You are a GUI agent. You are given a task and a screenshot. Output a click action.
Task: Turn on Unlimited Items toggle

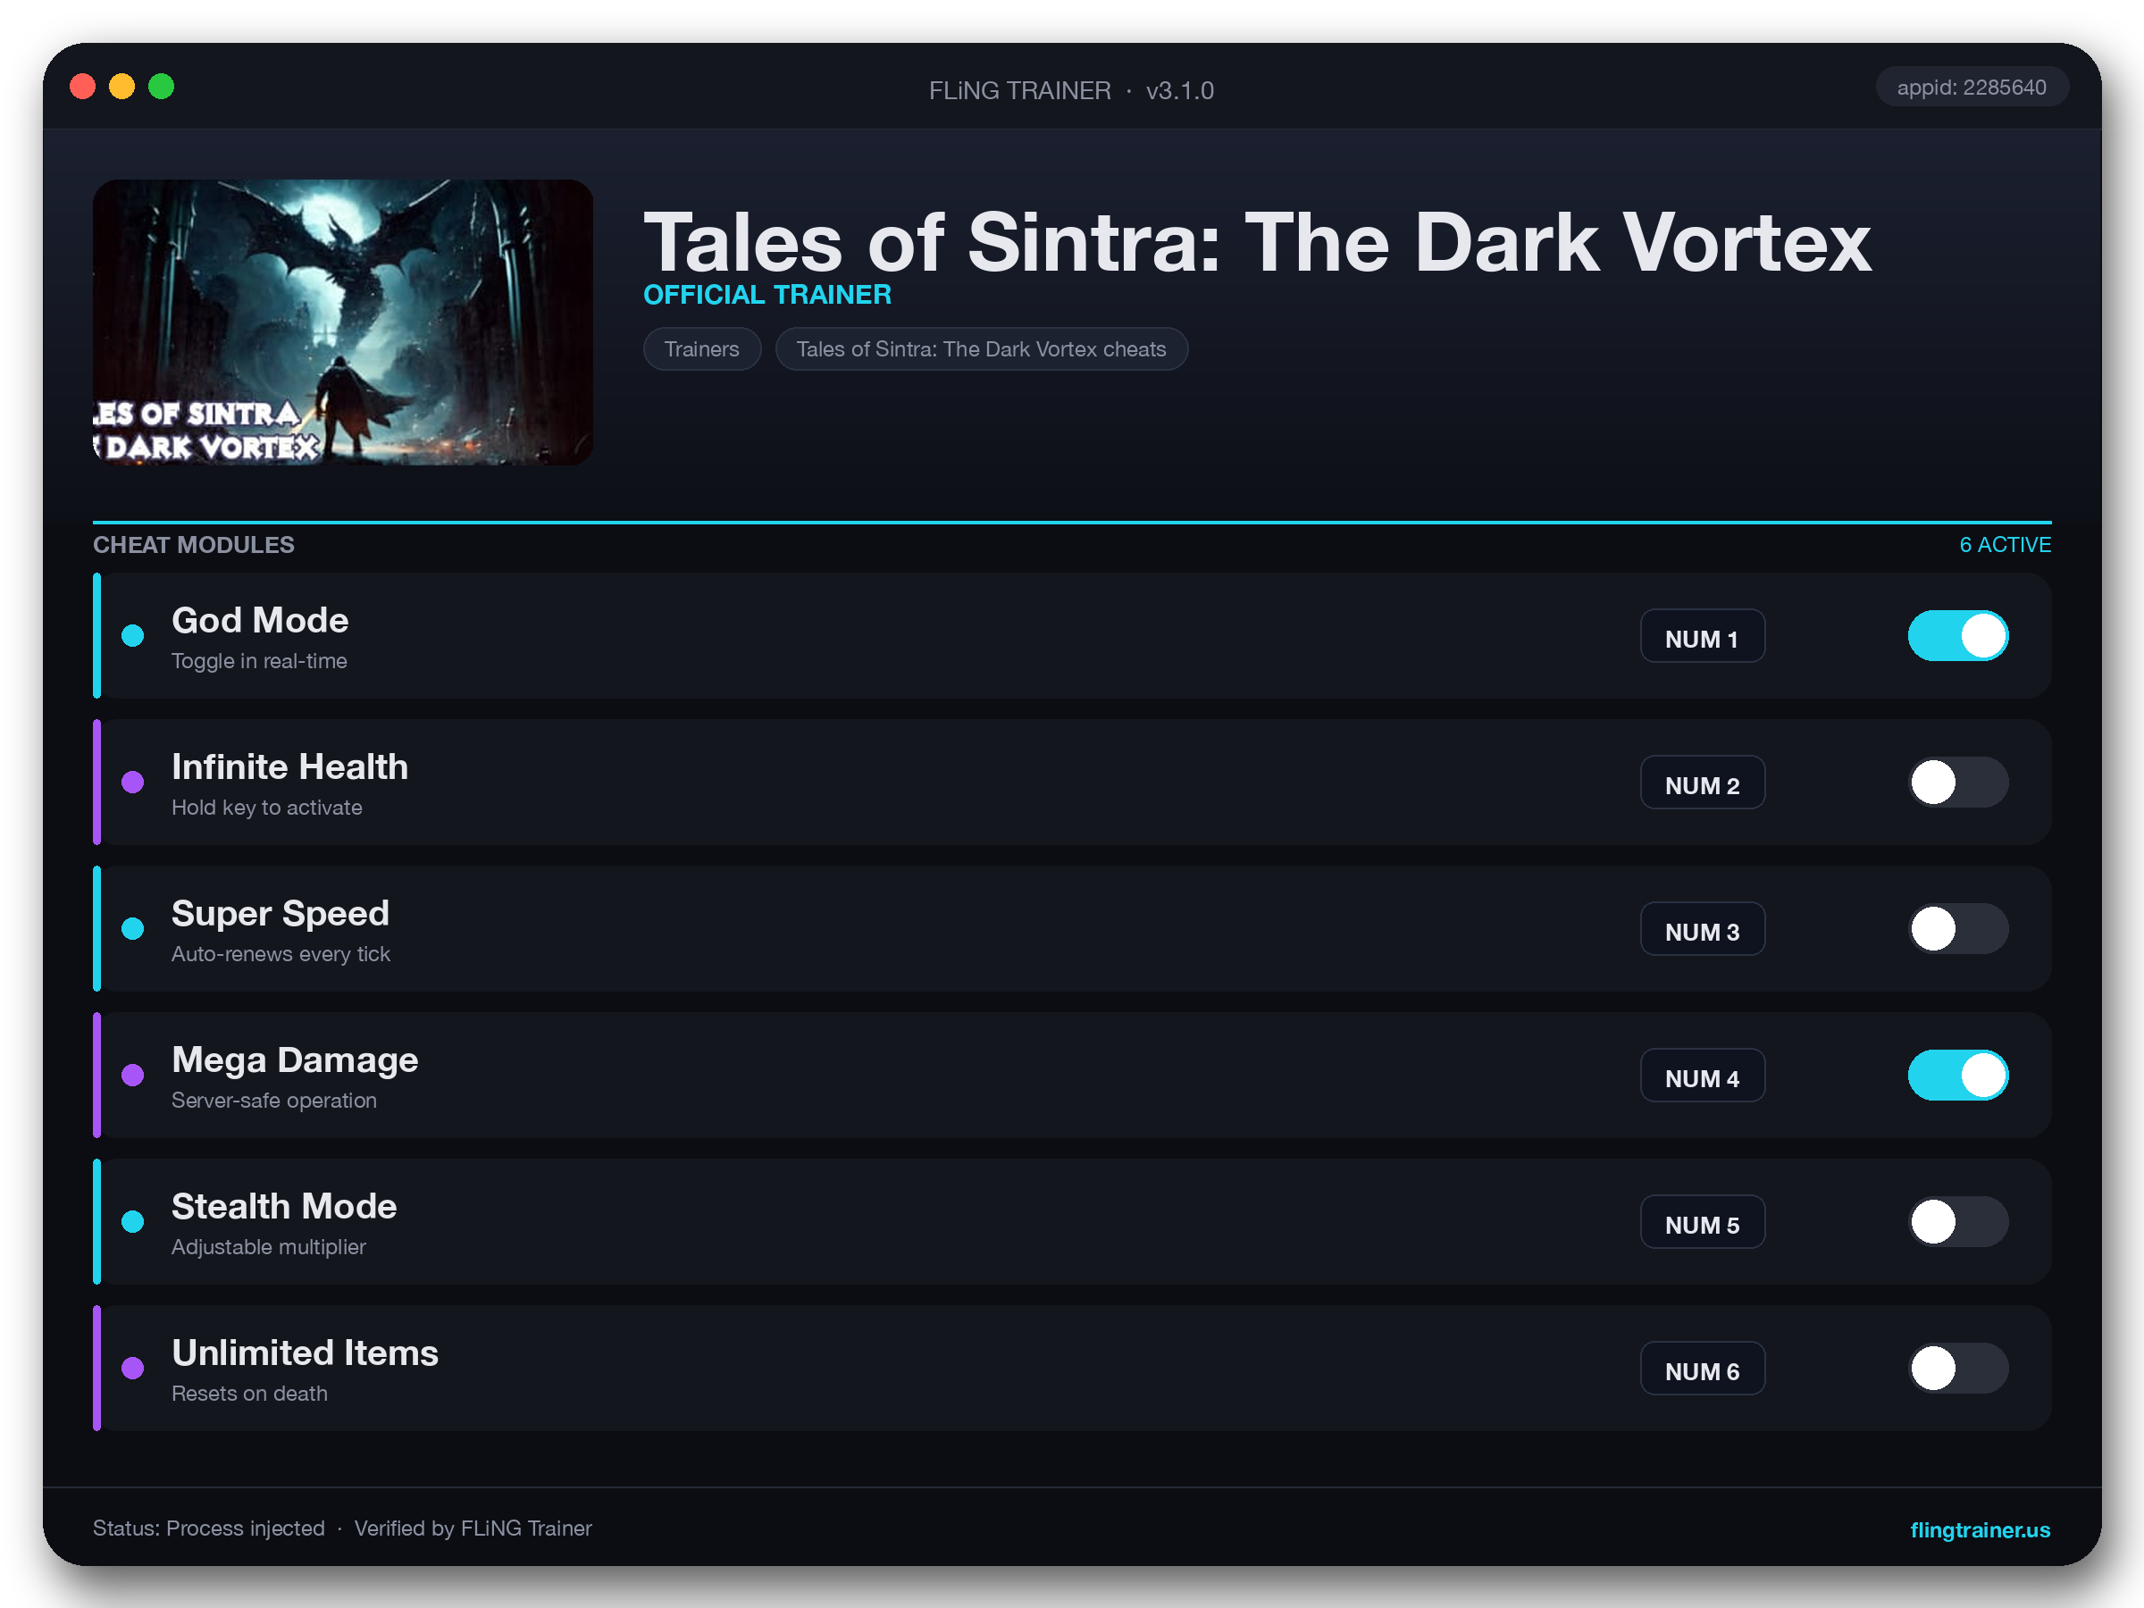(1958, 1368)
